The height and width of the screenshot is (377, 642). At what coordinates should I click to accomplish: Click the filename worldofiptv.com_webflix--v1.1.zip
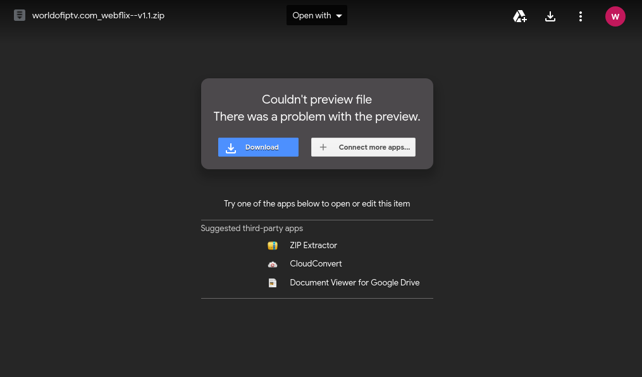pos(98,16)
